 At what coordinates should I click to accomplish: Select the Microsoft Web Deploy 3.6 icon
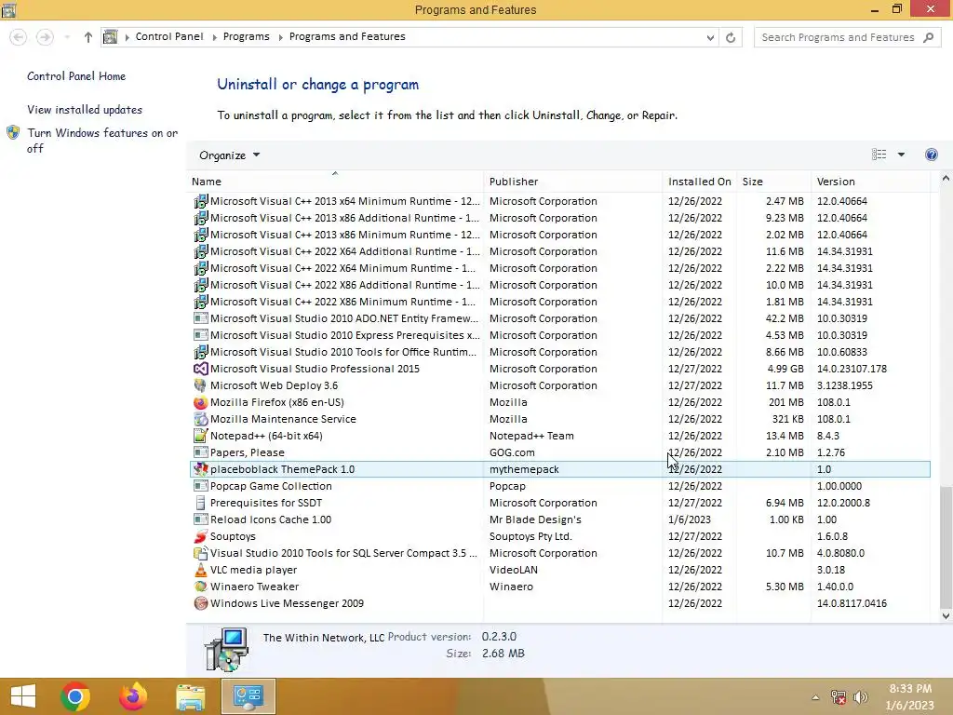[x=201, y=385]
